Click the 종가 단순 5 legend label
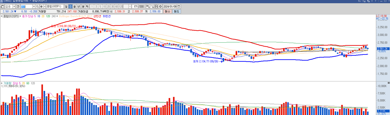This screenshot has height=115, width=390. click(29, 16)
